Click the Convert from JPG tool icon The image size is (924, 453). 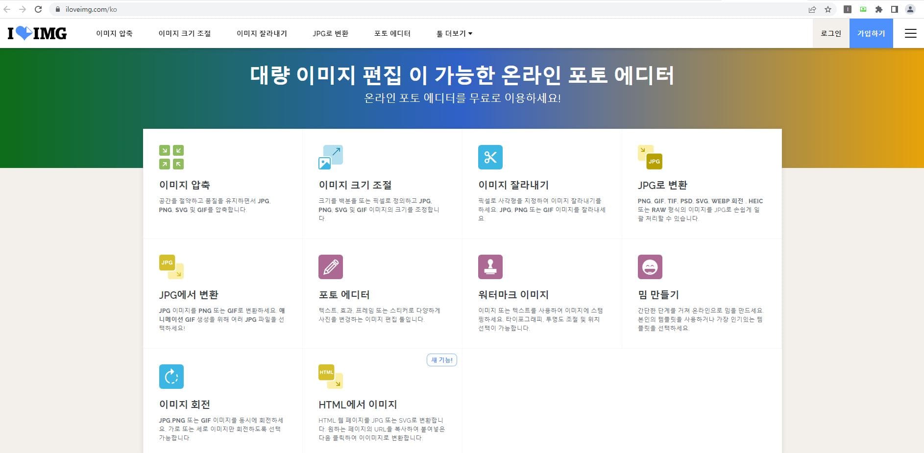171,267
